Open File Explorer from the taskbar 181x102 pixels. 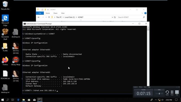[24, 100]
